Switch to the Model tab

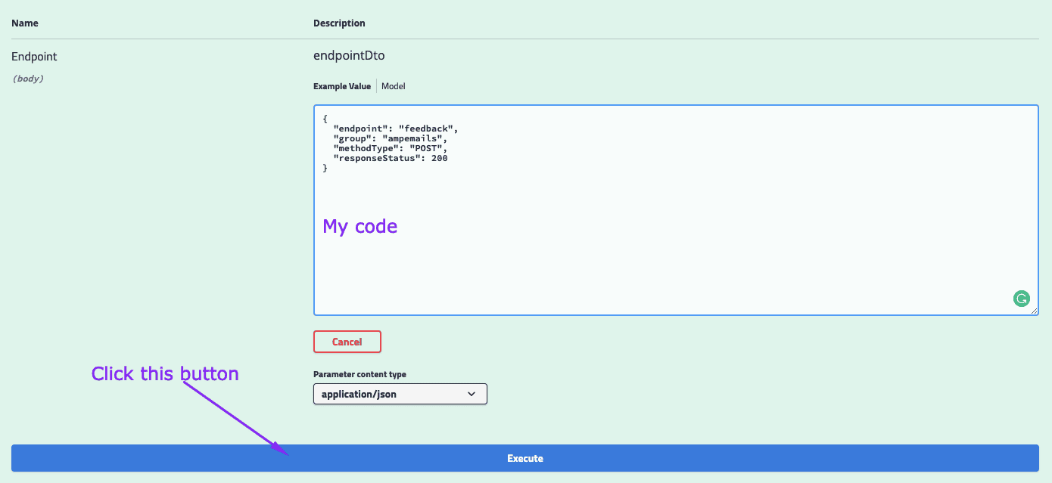(x=393, y=86)
